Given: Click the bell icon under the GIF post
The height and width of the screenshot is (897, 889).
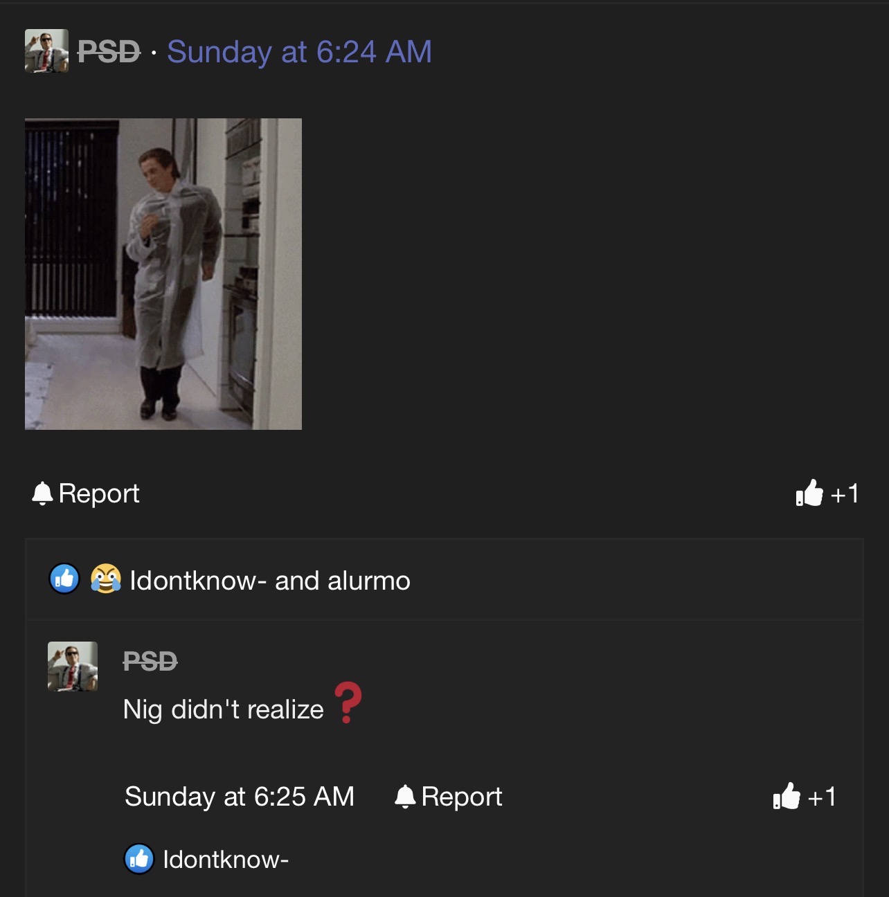Looking at the screenshot, I should (42, 493).
